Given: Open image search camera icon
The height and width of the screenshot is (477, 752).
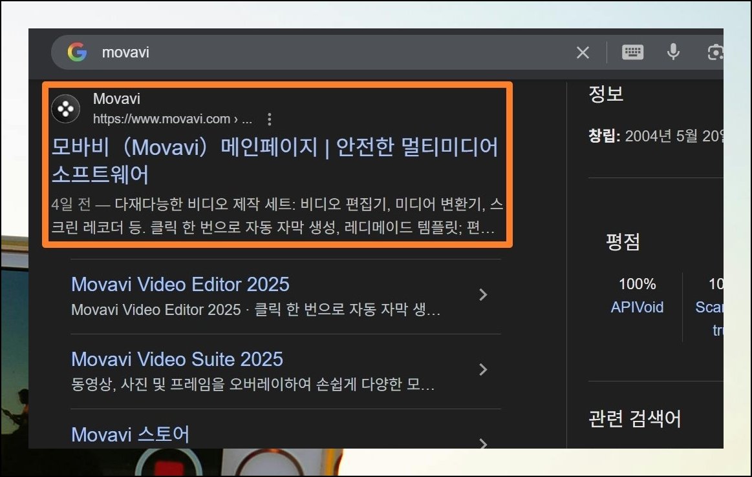Looking at the screenshot, I should click(715, 52).
